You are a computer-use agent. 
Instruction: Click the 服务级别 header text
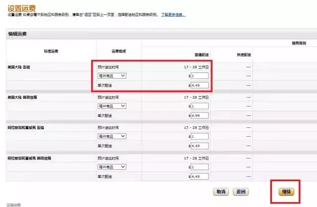pyautogui.click(x=299, y=43)
